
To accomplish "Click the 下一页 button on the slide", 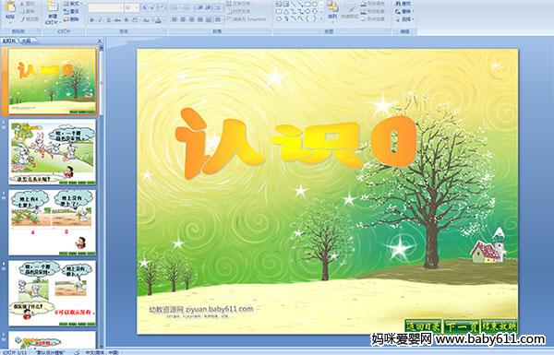I will coord(462,326).
